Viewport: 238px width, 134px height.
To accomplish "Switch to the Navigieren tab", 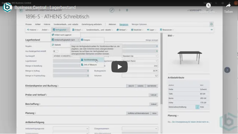I will click(124, 24).
